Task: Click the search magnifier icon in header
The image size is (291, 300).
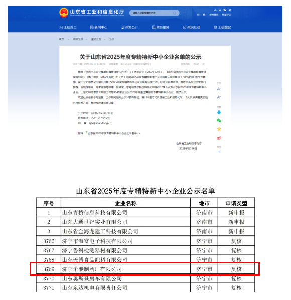Action: (175, 13)
